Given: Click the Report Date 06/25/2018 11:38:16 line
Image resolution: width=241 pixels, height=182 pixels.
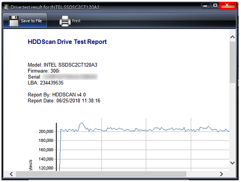Looking at the screenshot, I should pos(64,101).
